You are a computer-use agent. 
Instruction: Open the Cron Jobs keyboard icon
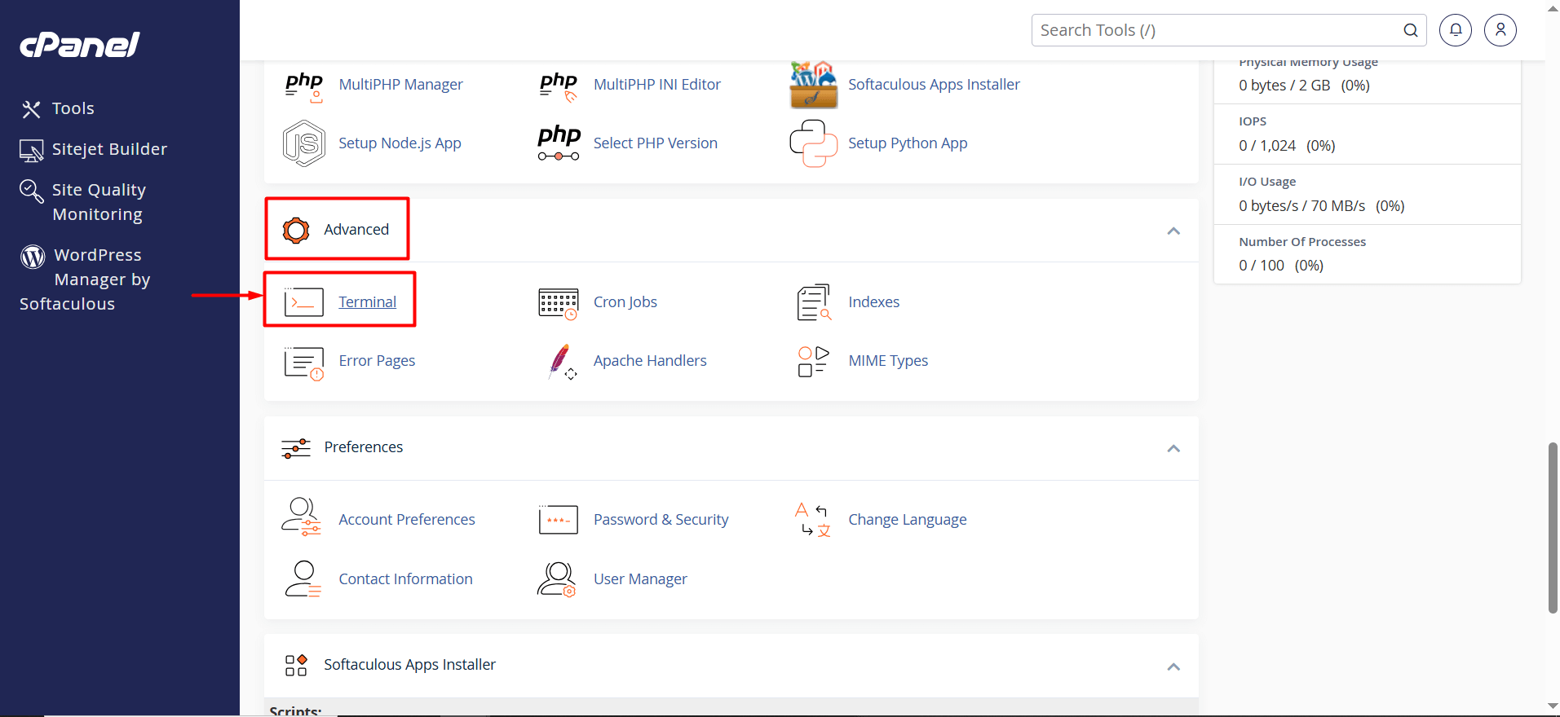[559, 302]
